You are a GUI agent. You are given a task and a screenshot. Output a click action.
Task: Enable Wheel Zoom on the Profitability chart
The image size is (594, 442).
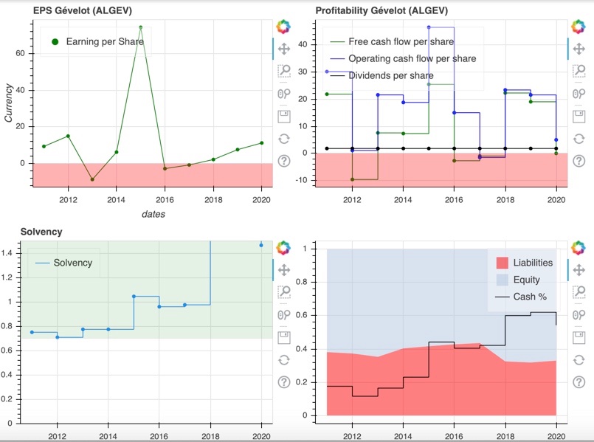[x=579, y=94]
